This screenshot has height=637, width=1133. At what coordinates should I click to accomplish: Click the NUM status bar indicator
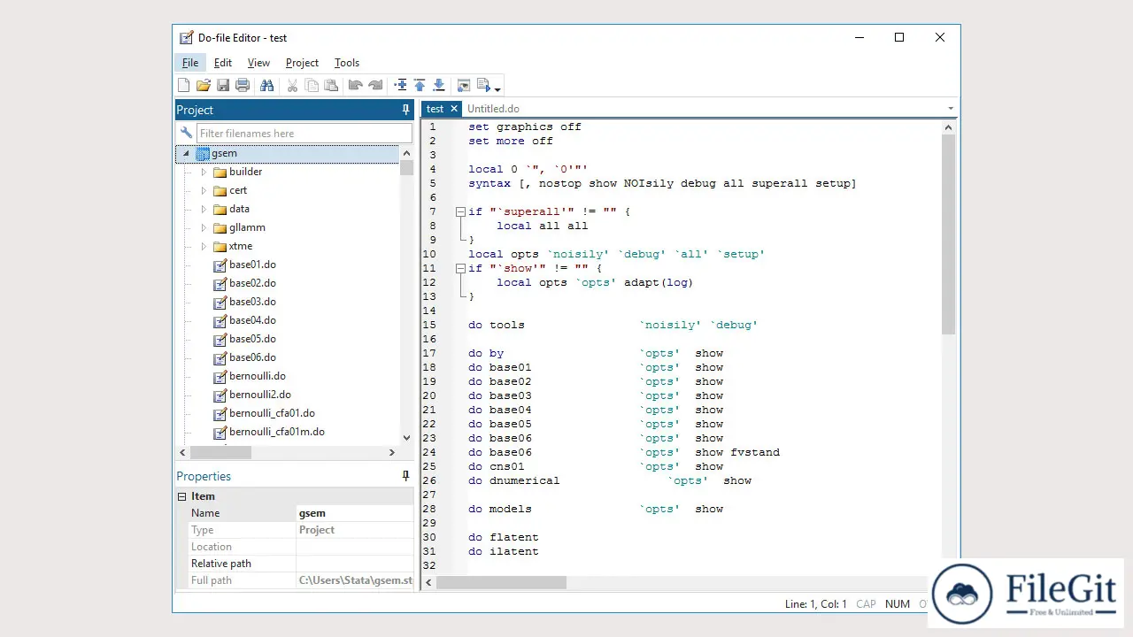tap(897, 604)
